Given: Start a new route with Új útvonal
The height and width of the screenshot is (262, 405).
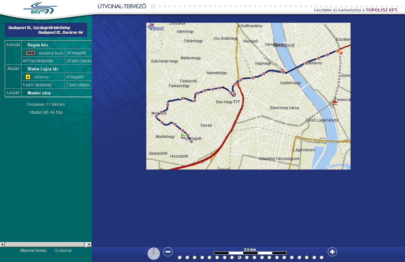Looking at the screenshot, I should pyautogui.click(x=63, y=251).
